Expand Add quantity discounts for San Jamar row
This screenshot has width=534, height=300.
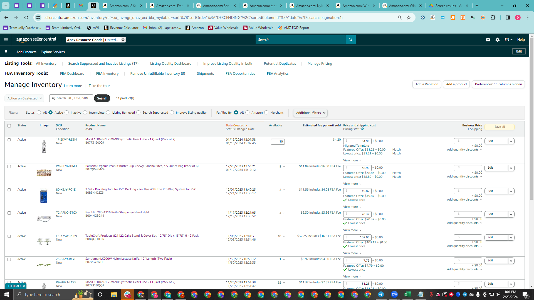(x=464, y=269)
